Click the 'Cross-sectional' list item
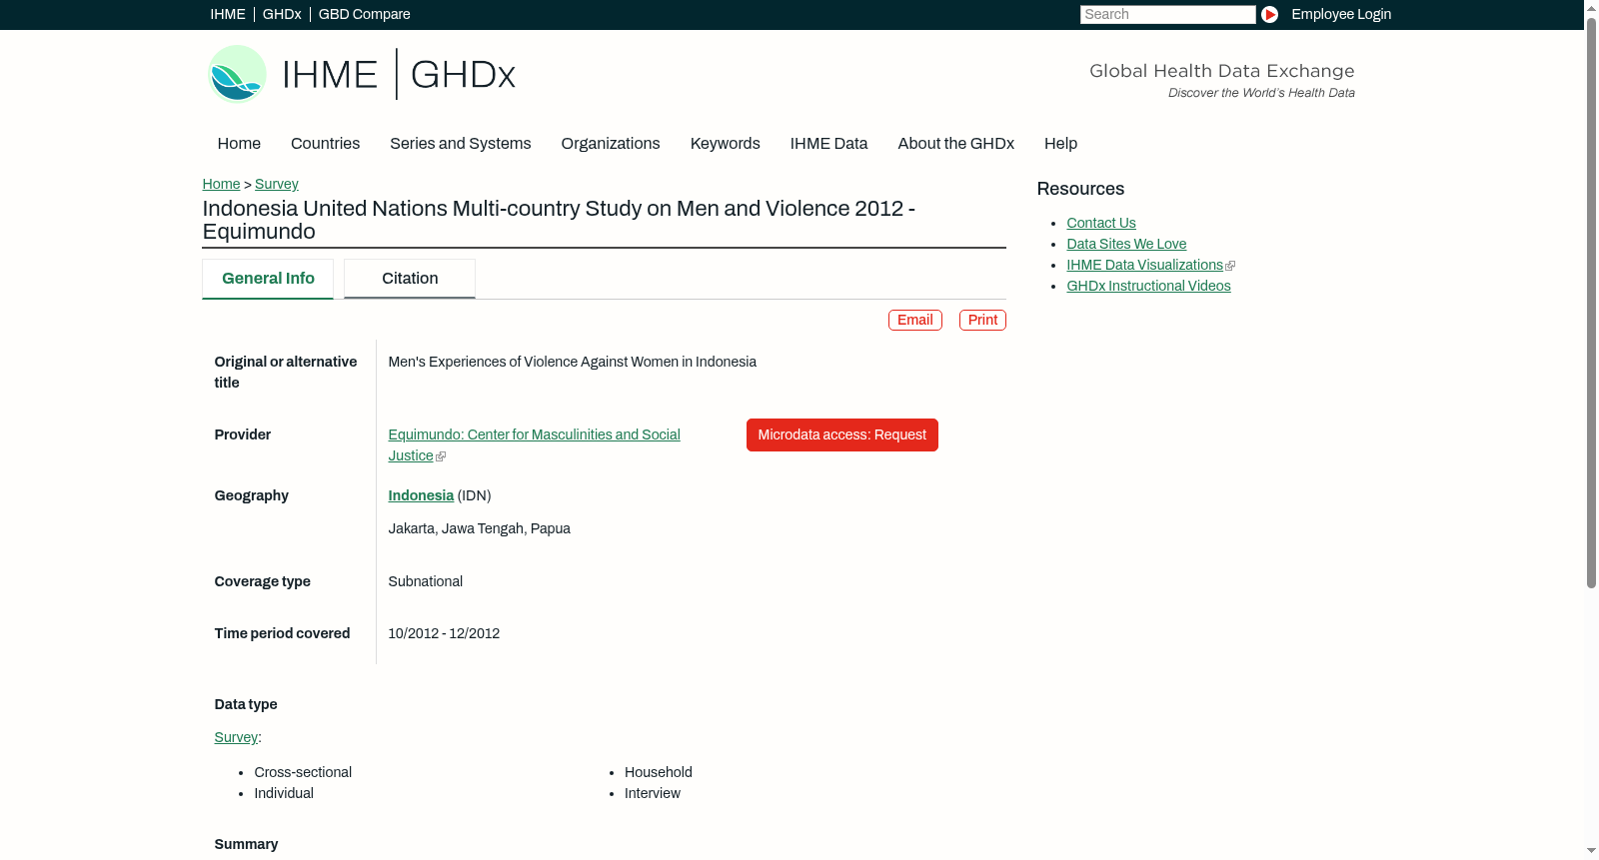The height and width of the screenshot is (860, 1599). pos(303,773)
